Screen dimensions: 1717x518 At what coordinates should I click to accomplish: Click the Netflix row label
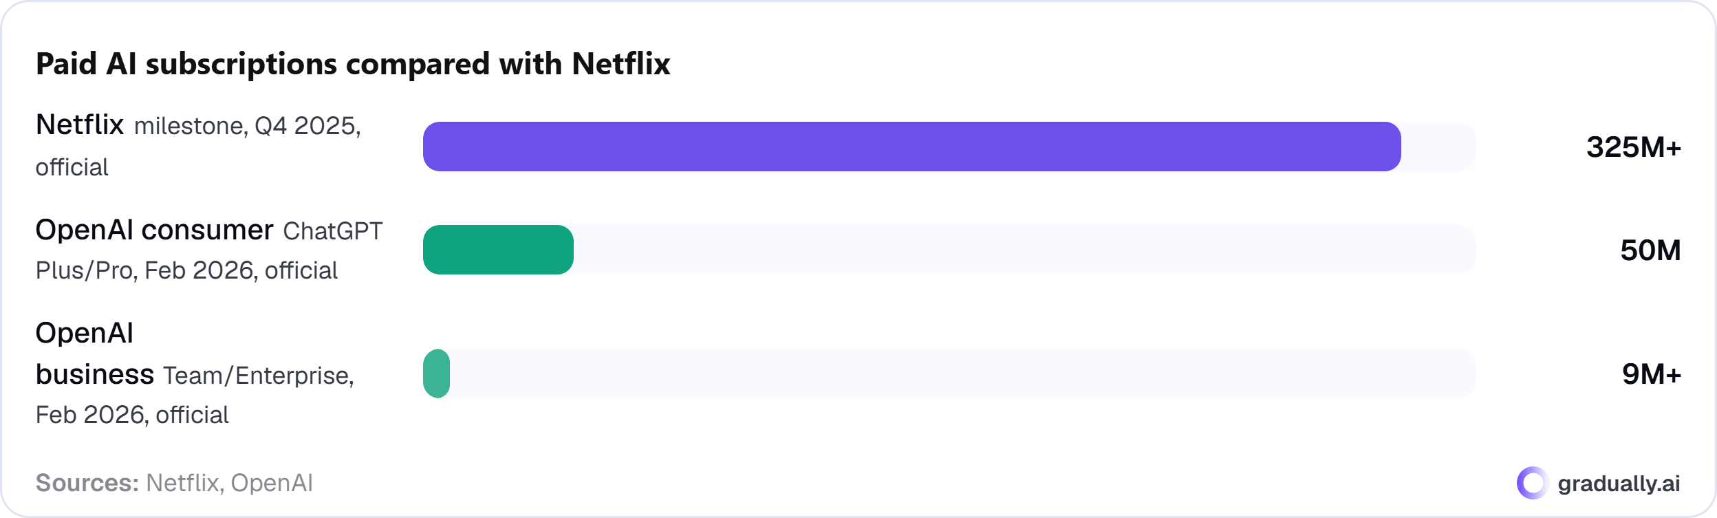point(80,125)
